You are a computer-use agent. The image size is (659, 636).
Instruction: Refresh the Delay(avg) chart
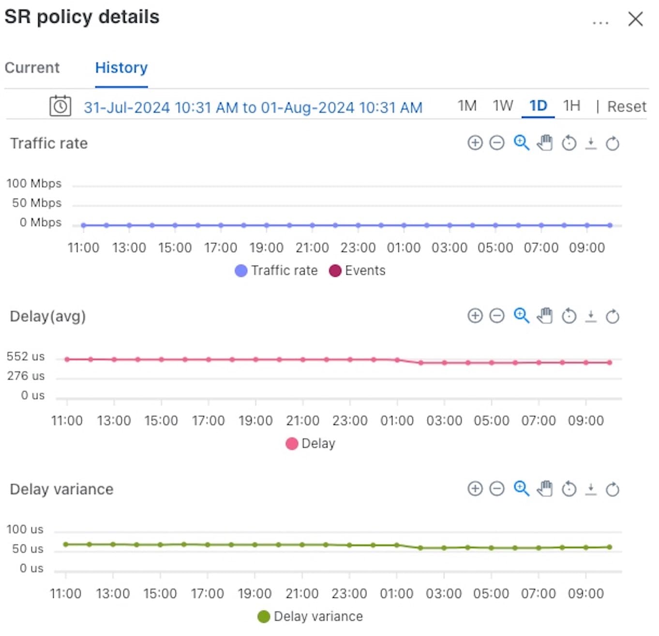613,316
